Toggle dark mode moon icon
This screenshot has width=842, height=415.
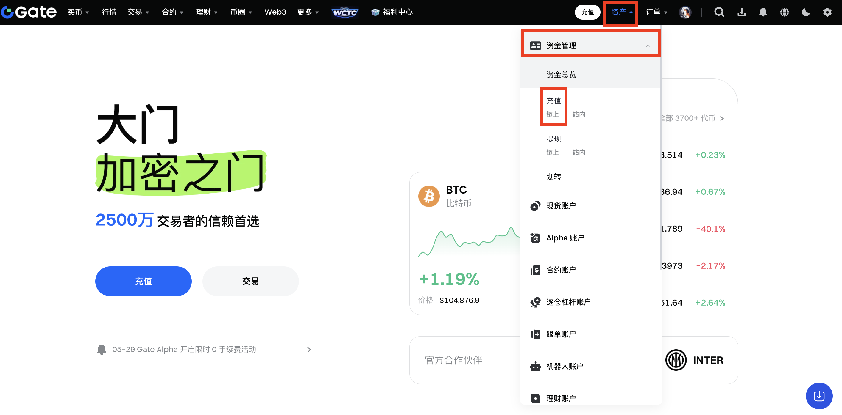[x=806, y=12]
